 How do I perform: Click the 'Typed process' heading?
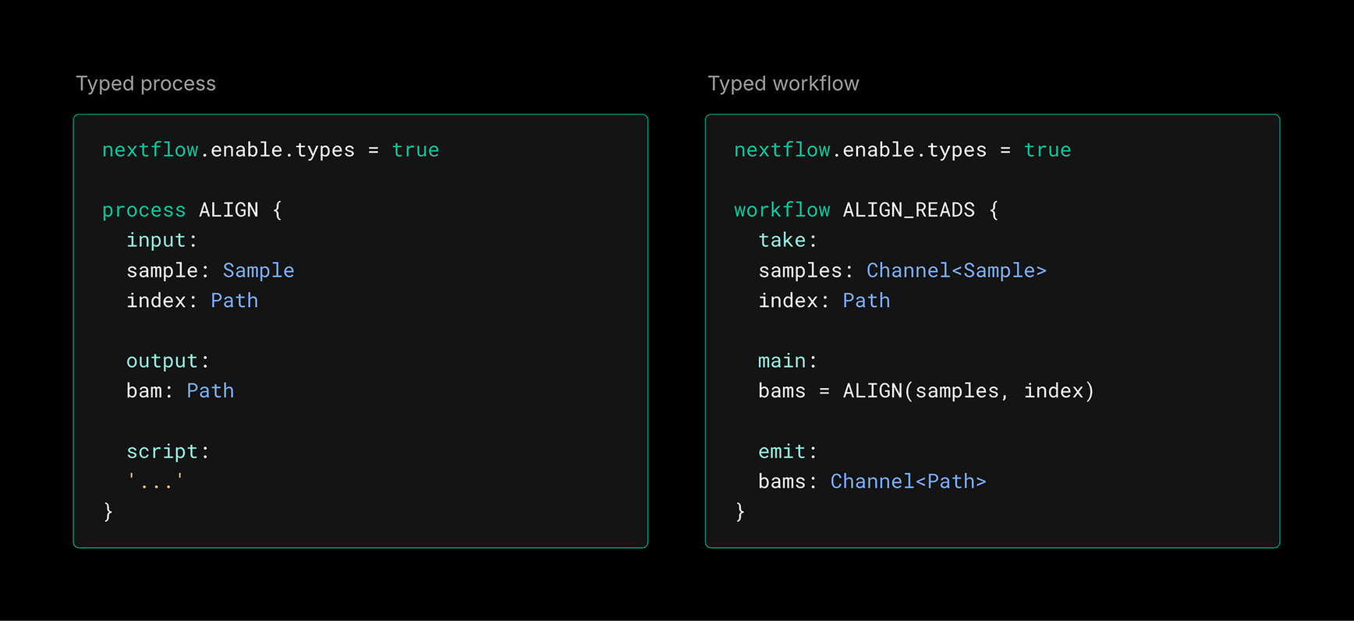[x=146, y=83]
